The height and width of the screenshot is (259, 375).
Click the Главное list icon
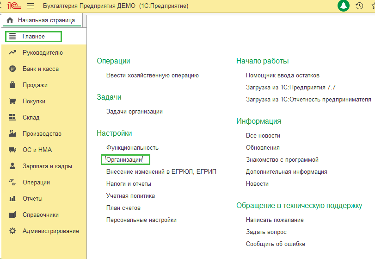[12, 37]
